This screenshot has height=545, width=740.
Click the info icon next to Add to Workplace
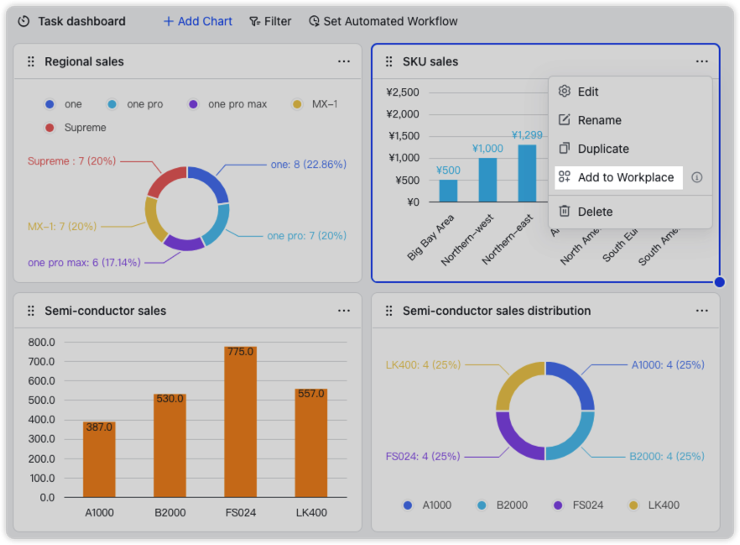(697, 177)
